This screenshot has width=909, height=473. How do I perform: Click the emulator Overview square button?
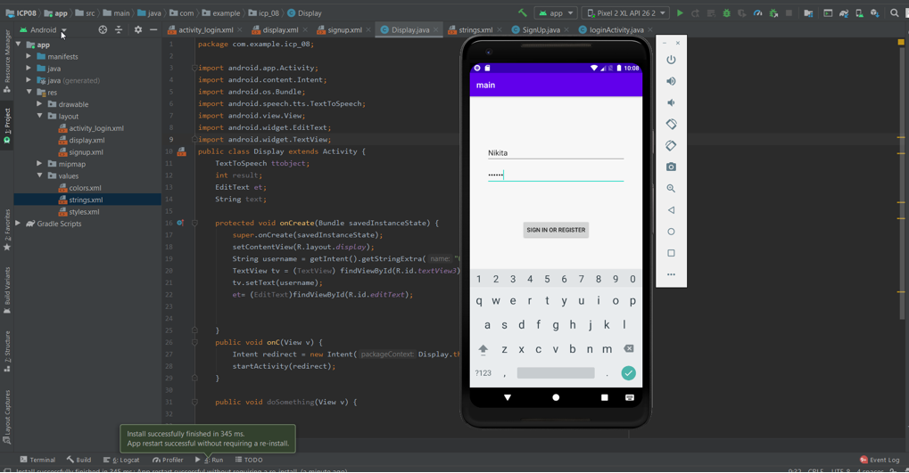click(x=671, y=253)
